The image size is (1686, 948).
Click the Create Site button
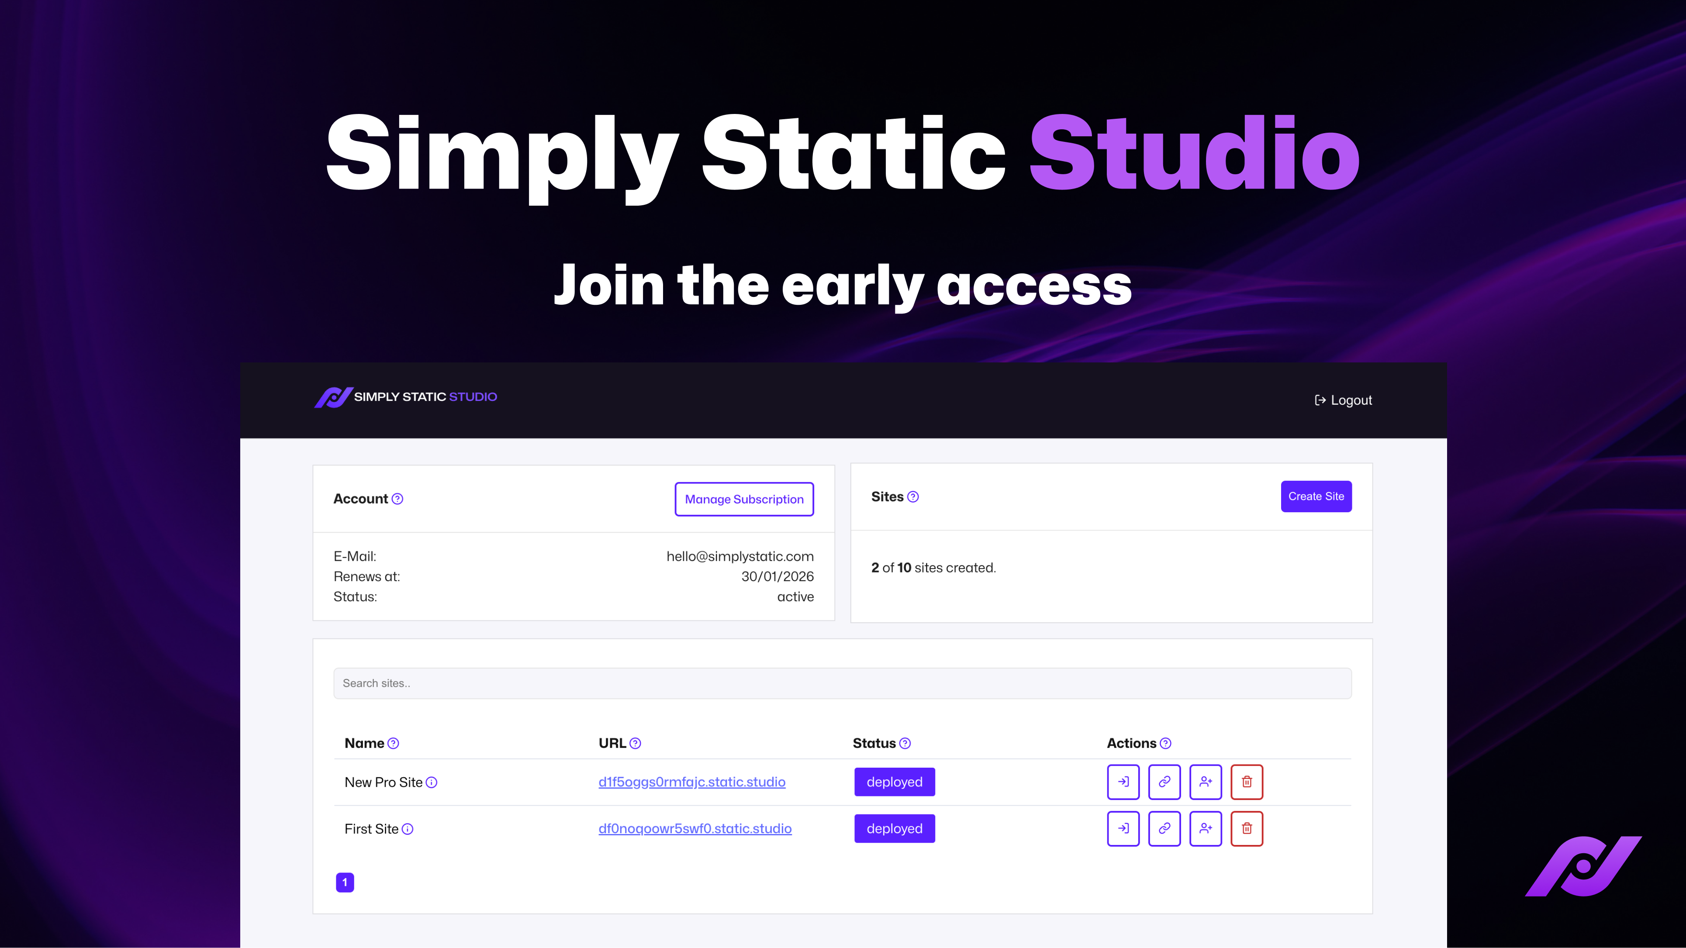click(x=1316, y=496)
